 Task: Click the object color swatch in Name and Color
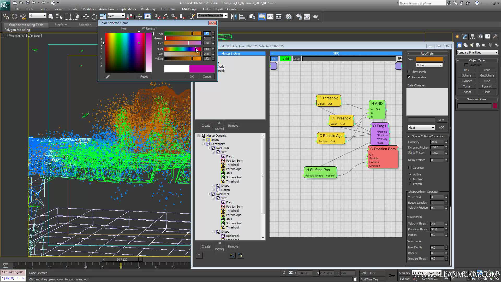click(495, 106)
